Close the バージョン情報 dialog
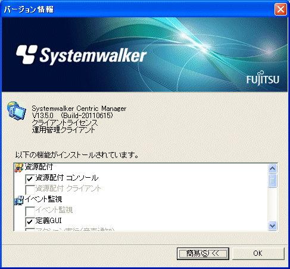Screen dimensions: 290x269 click(280, 9)
